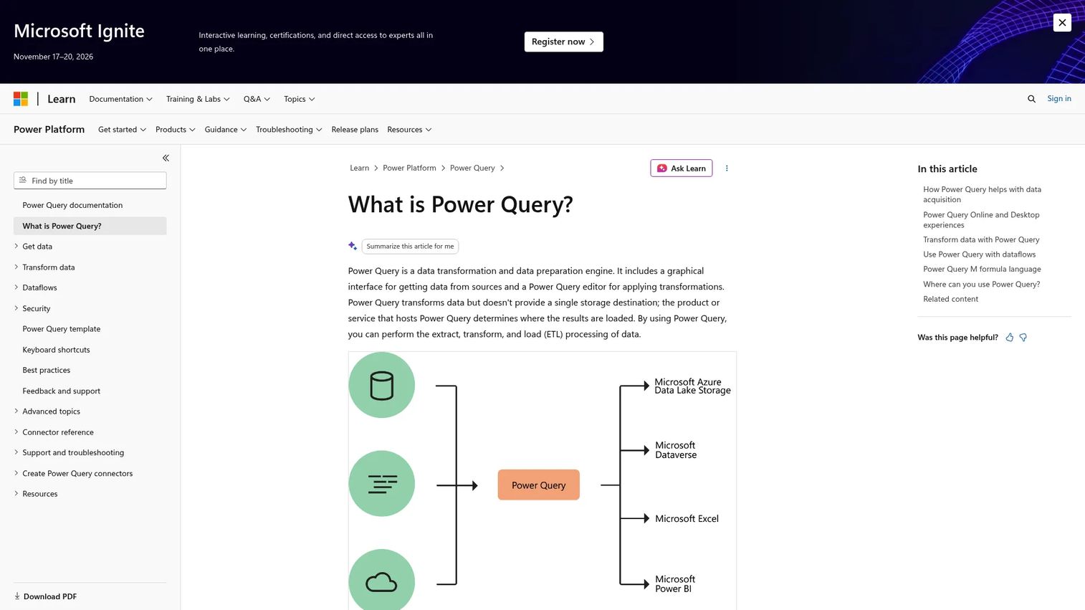Image resolution: width=1085 pixels, height=610 pixels.
Task: Click the Download PDF link
Action: pos(45,596)
